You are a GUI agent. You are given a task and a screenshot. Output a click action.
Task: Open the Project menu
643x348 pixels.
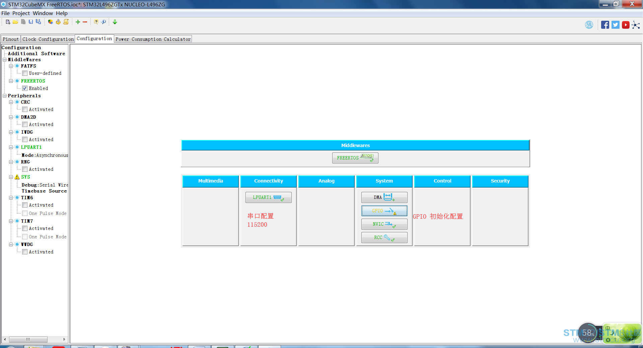(21, 13)
